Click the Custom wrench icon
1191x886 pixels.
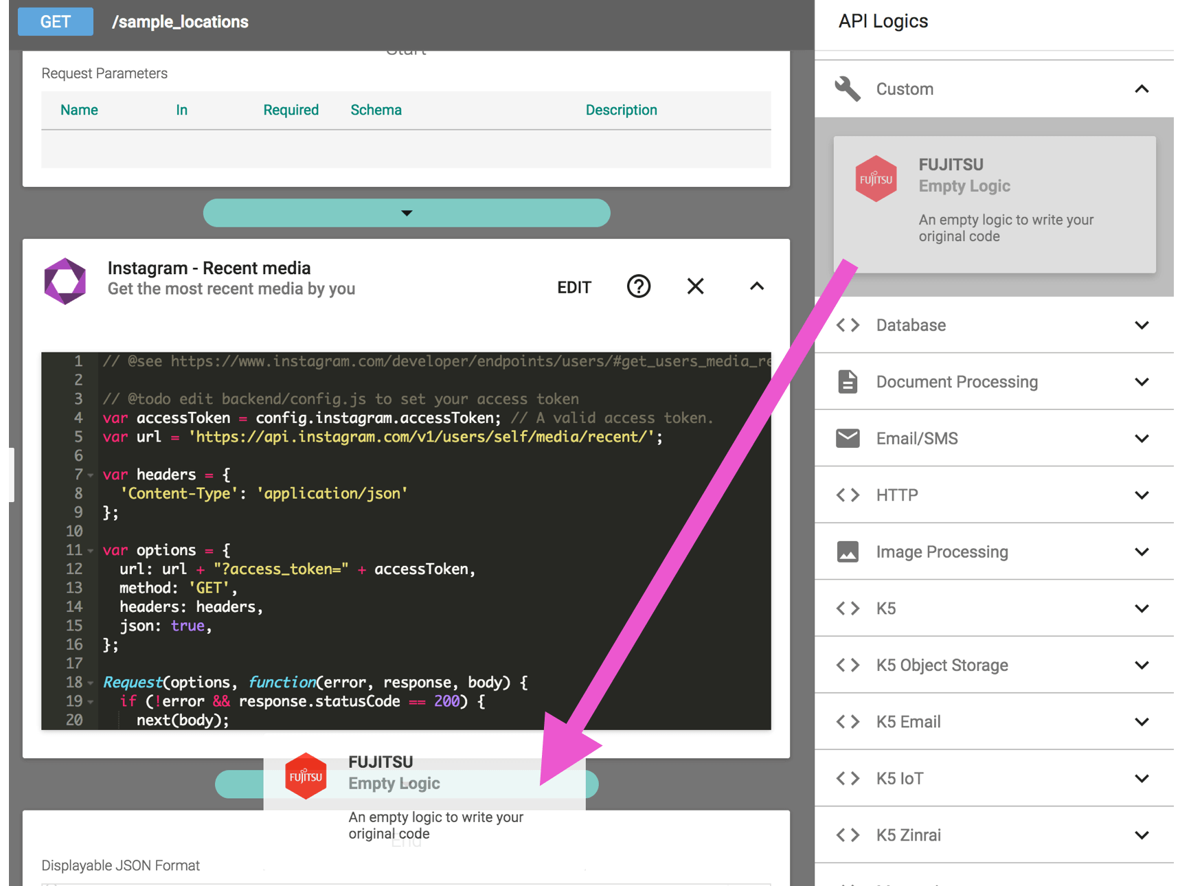pos(848,89)
